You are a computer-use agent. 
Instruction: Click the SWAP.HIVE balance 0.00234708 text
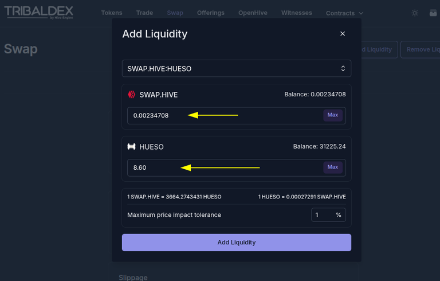point(315,95)
